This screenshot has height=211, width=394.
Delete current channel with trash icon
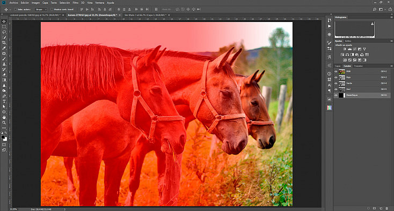[x=386, y=208]
